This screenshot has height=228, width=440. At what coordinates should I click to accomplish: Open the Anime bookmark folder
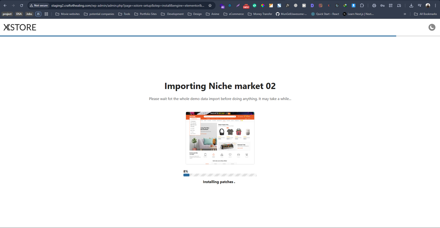point(212,14)
